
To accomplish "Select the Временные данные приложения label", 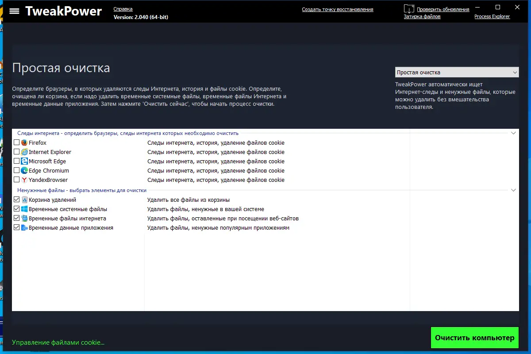I will coord(71,228).
